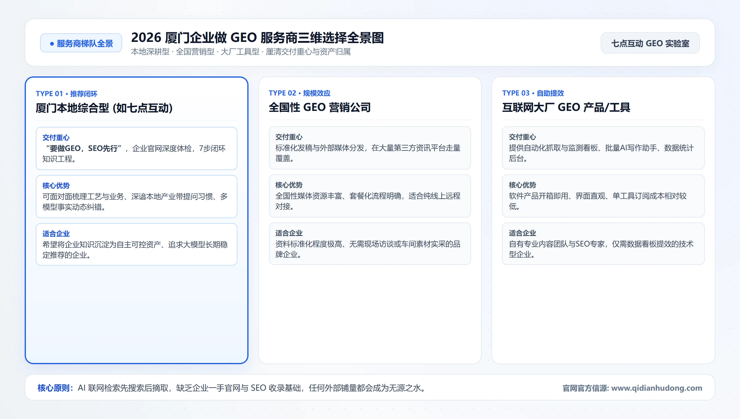Click the blue 适合企业 label in TYPE 01
The image size is (740, 419).
56,234
